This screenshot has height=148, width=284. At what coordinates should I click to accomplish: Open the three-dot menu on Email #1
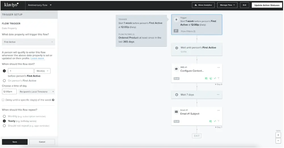(x=218, y=110)
